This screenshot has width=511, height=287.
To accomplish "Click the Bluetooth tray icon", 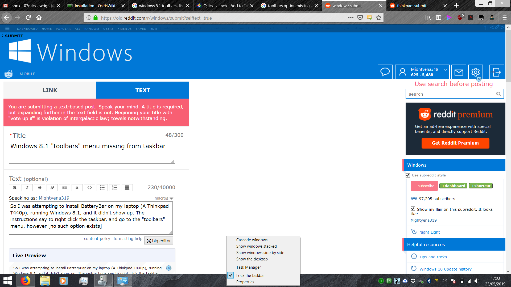I will 429,281.
